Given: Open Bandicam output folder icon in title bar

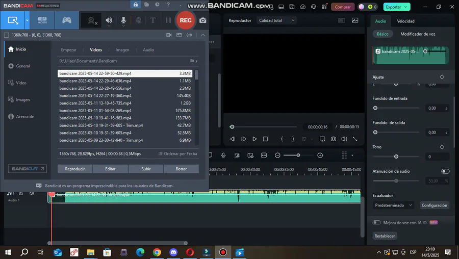Looking at the screenshot, I should point(147,5).
